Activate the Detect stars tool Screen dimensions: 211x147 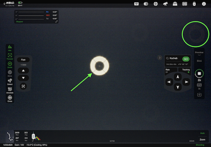pos(10,82)
